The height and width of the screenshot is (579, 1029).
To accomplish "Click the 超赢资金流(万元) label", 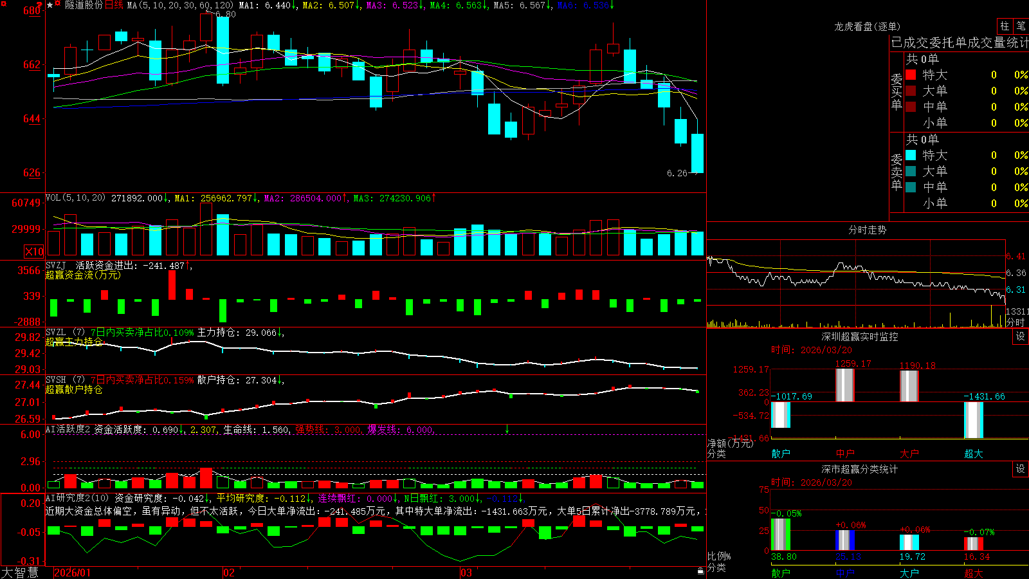I will [82, 275].
